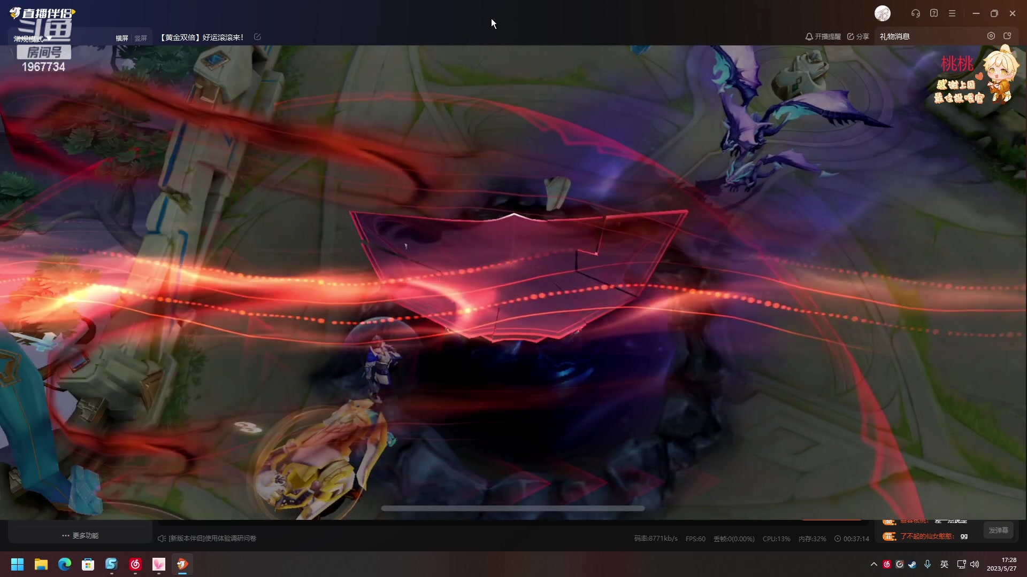Open 更多功能 more functions
This screenshot has height=577, width=1027.
80,535
